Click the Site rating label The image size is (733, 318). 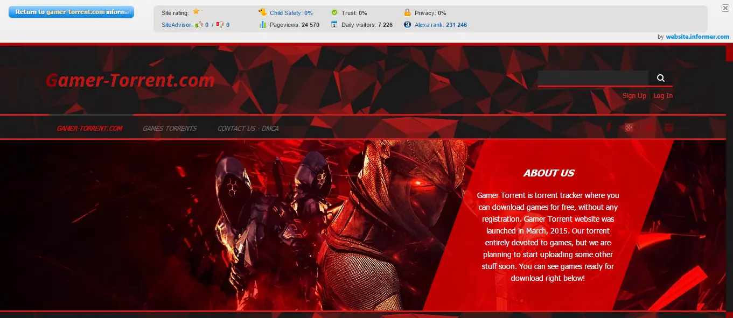pos(175,13)
